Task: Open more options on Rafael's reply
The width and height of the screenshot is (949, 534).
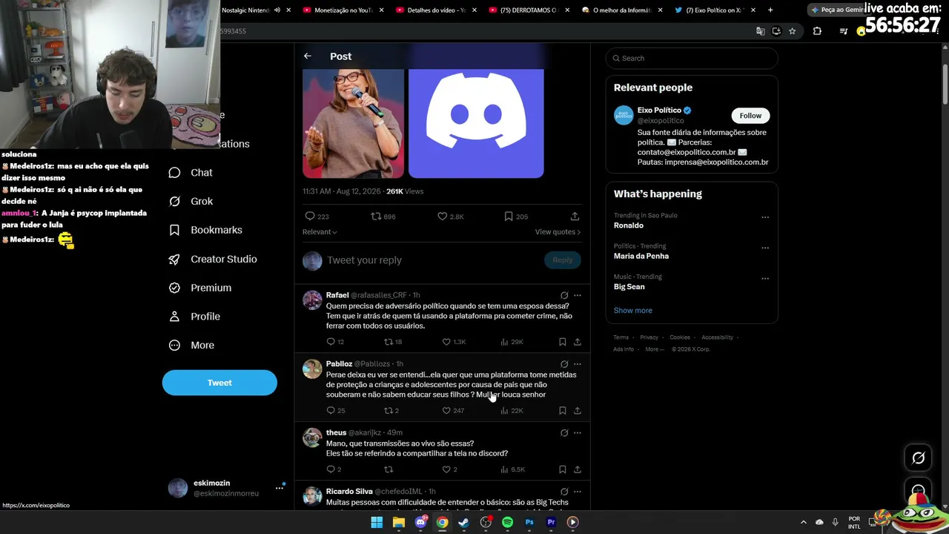Action: (578, 295)
